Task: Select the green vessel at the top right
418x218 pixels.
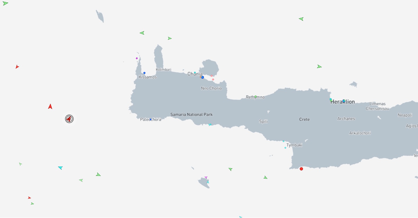Action: [x=301, y=19]
